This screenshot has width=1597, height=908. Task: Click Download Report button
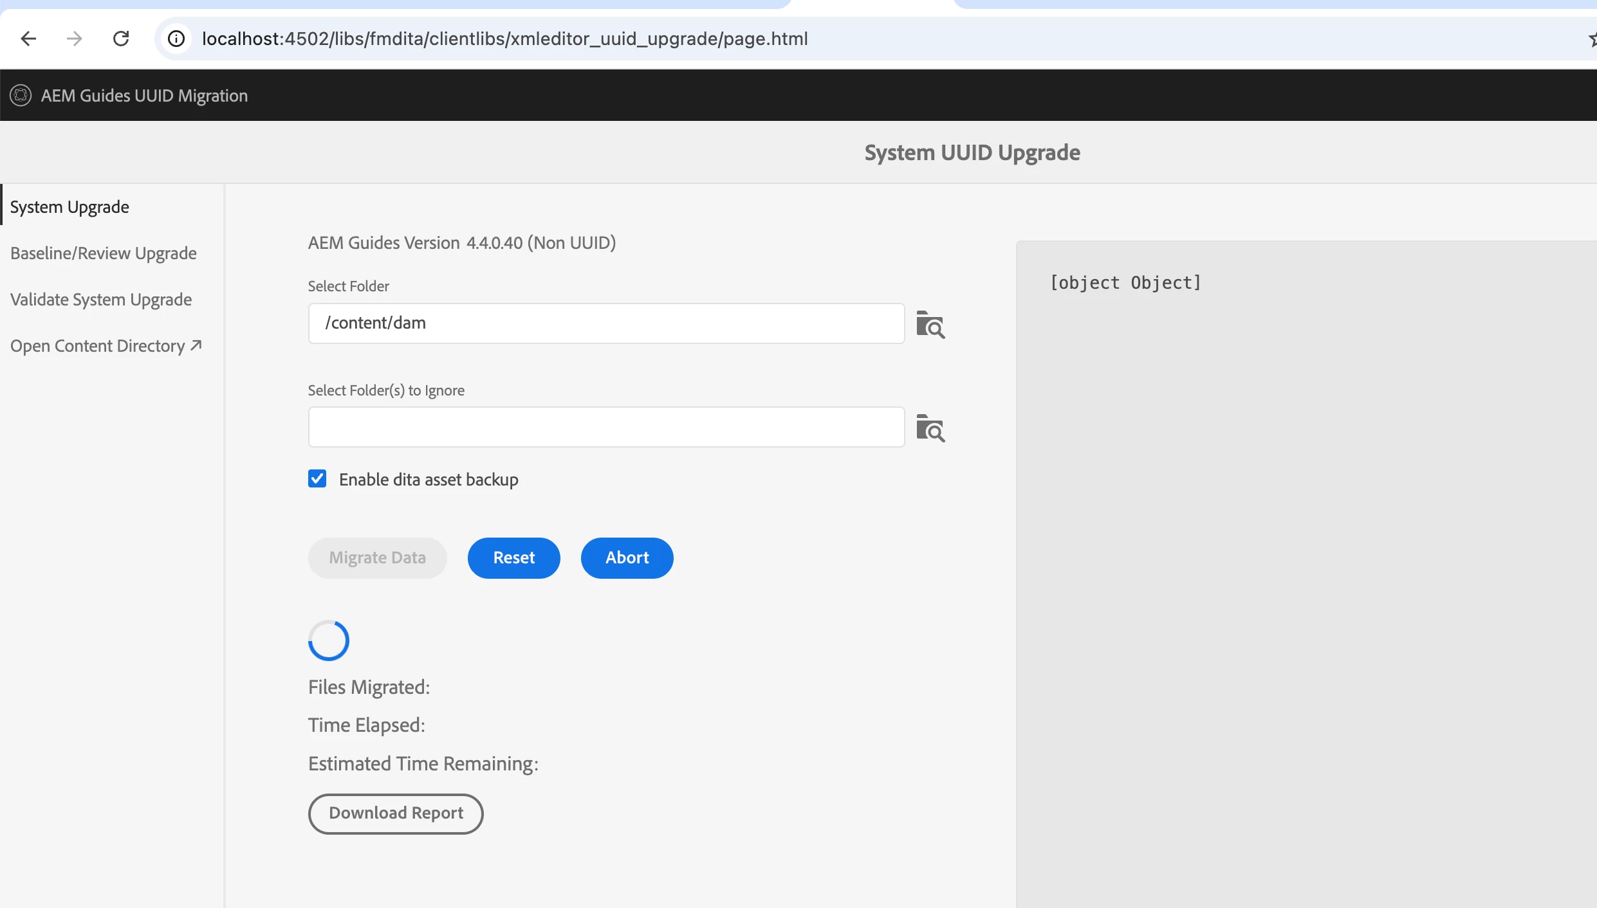[x=396, y=813]
